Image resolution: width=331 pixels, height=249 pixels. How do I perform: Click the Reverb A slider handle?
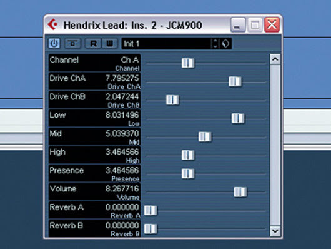click(151, 210)
